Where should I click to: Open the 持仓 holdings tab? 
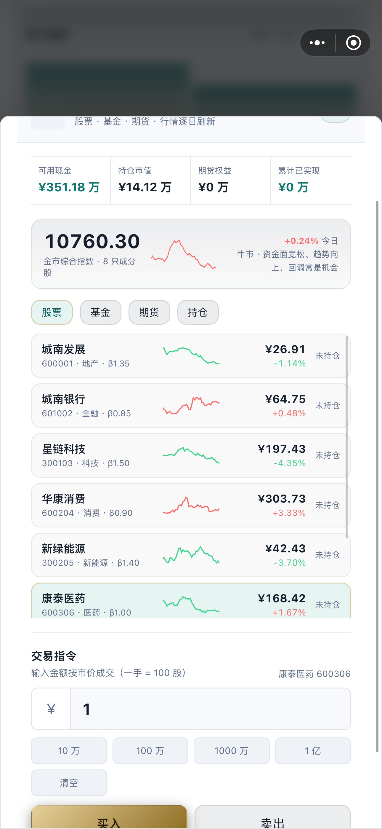[x=198, y=312]
